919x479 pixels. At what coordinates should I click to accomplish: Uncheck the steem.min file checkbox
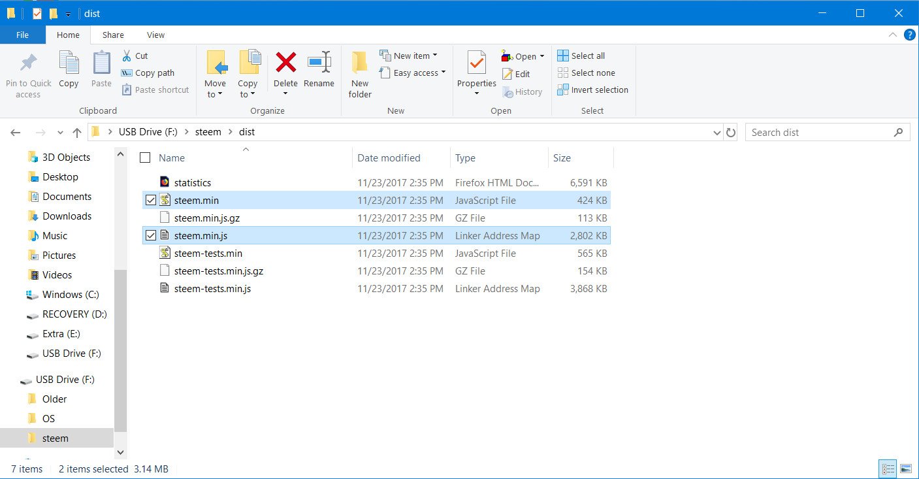coord(151,201)
